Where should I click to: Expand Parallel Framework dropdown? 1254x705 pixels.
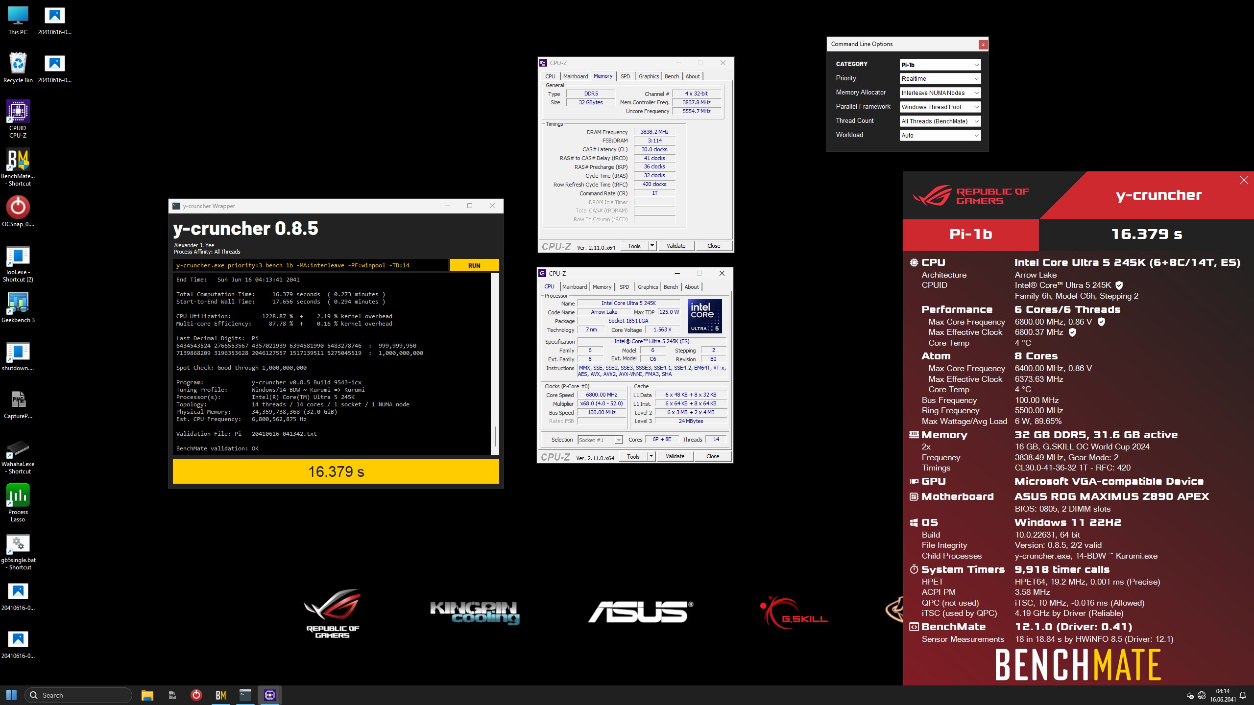pos(940,107)
